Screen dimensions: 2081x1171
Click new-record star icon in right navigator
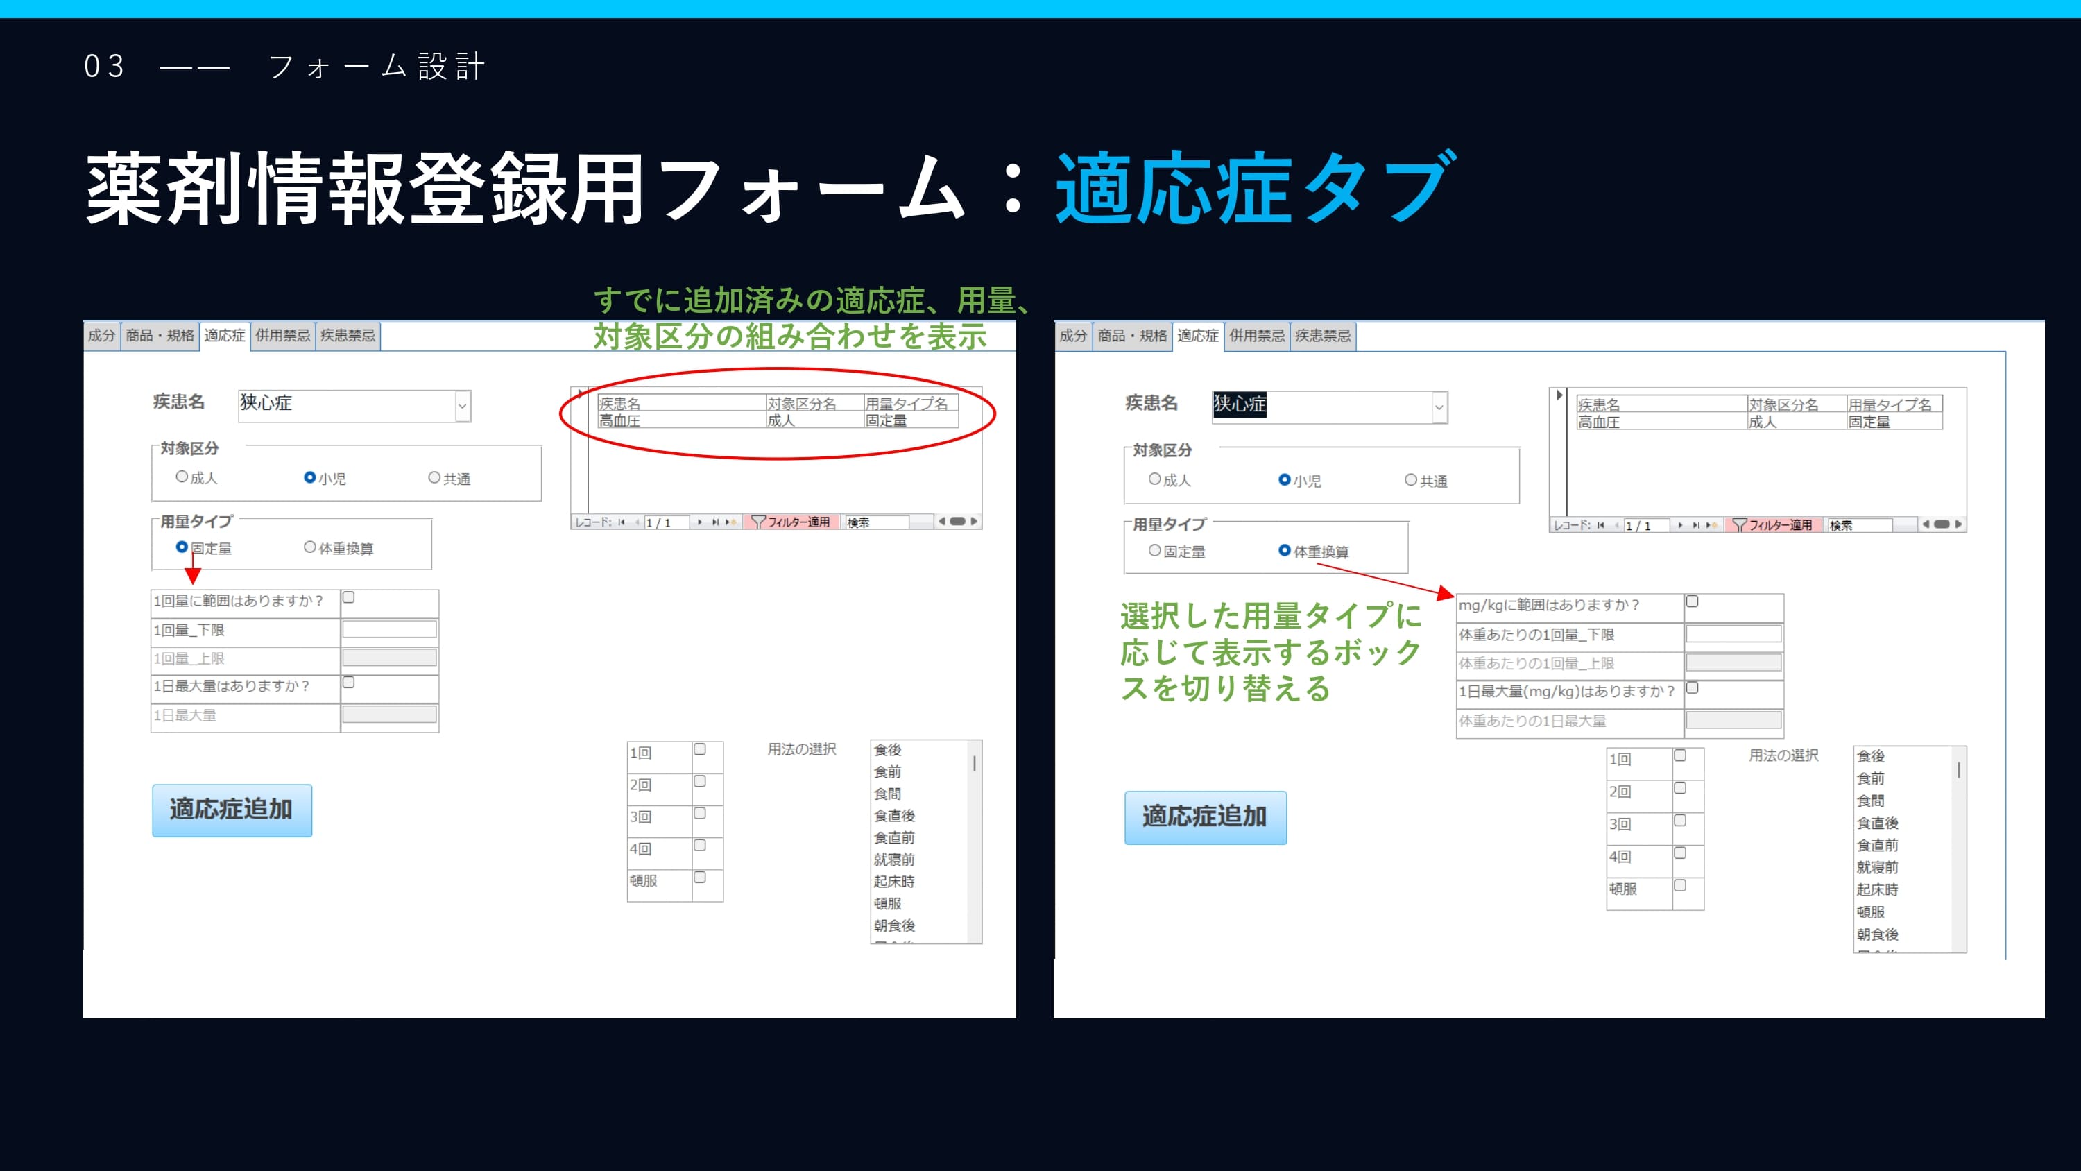tap(1711, 525)
